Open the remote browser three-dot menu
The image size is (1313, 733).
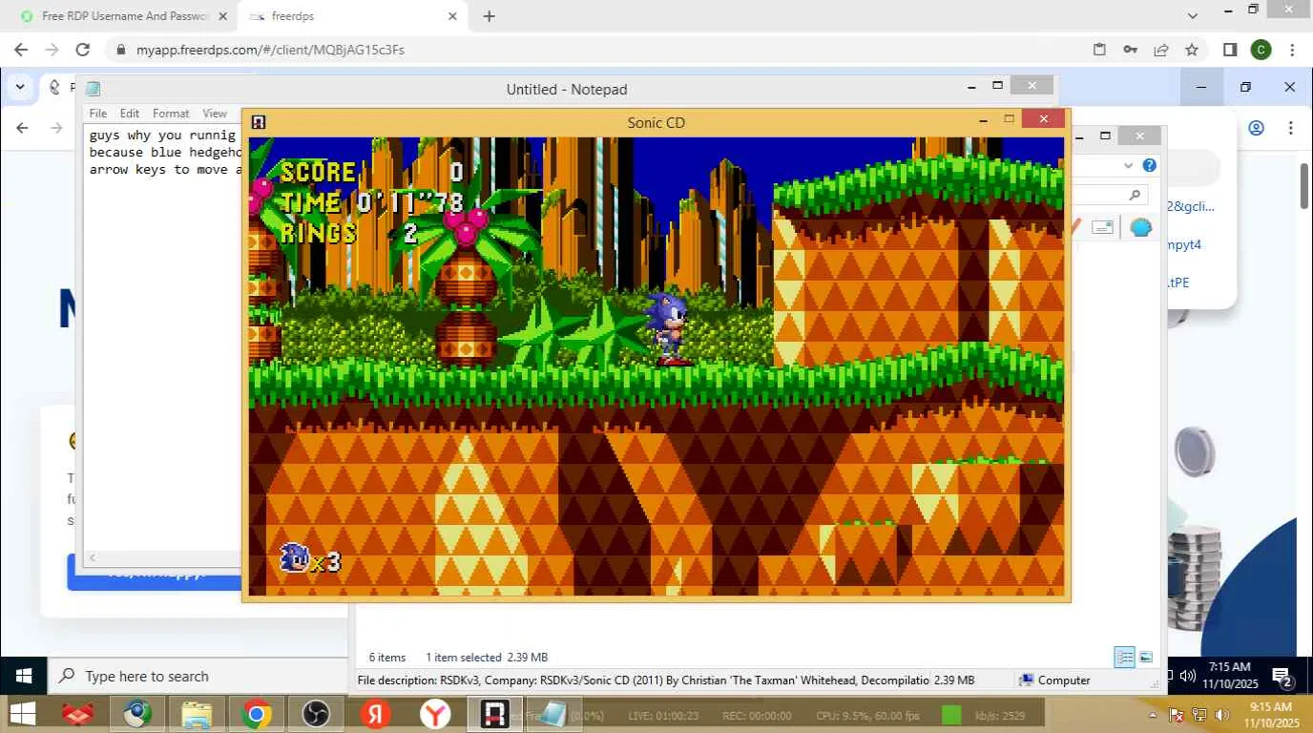[1291, 128]
